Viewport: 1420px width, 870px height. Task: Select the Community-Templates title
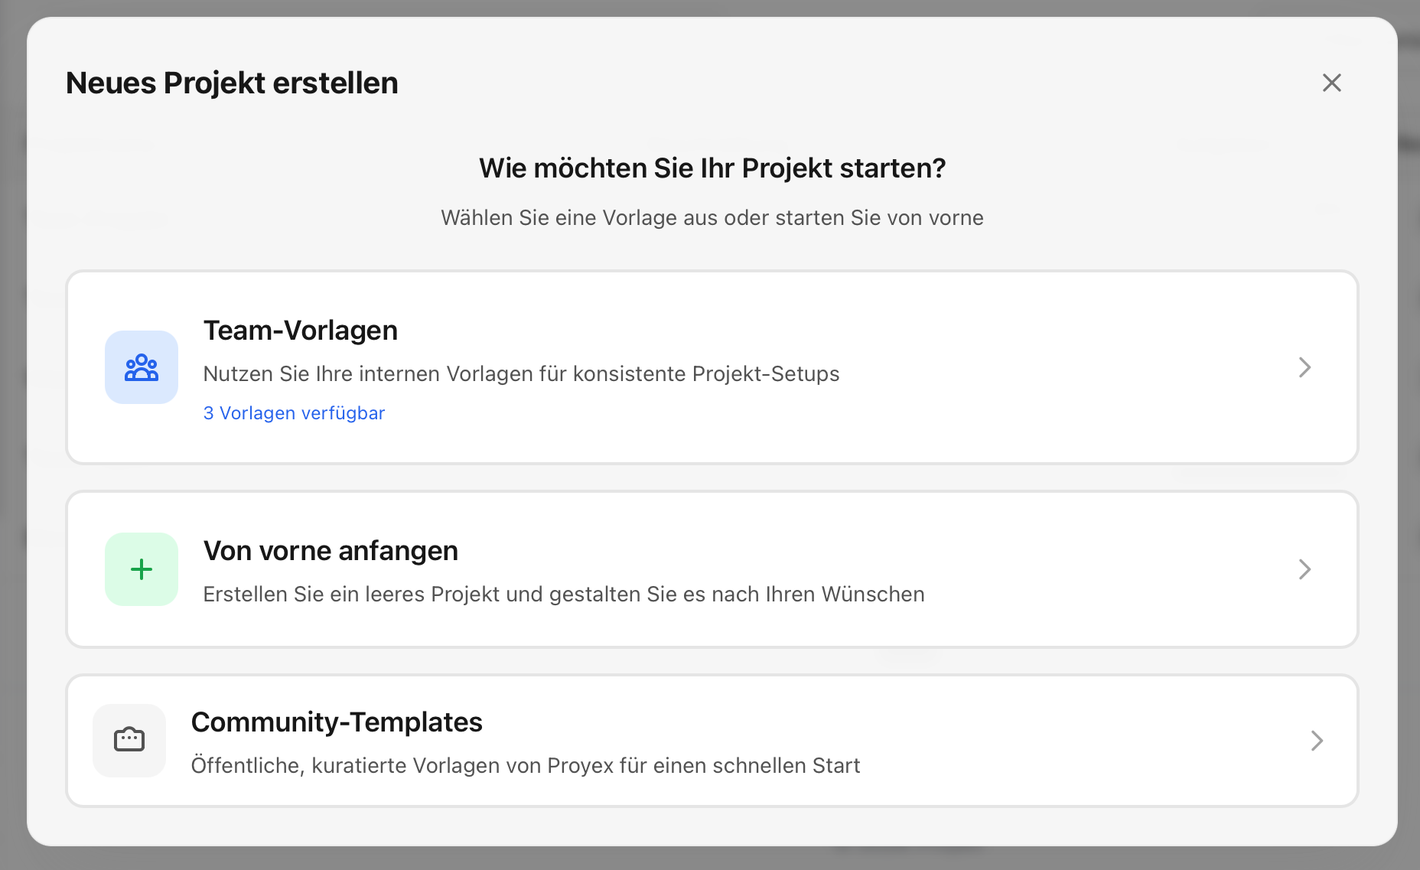(337, 722)
